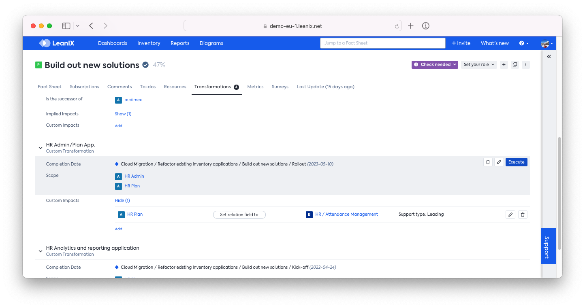Open a new Safari tab with the plus icon
Image resolution: width=585 pixels, height=308 pixels.
pos(411,26)
